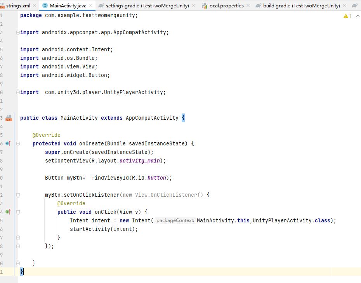Click the packageContext parameter hint
Viewport: 361px width, 283px height.
tap(175, 220)
